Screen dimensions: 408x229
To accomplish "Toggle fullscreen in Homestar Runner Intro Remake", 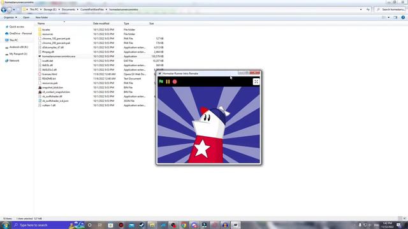I will click(x=256, y=81).
